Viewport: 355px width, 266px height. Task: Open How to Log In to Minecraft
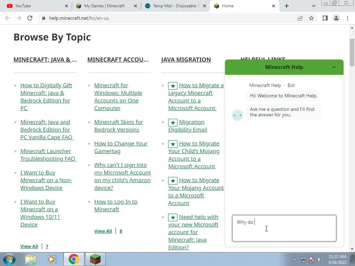point(116,205)
